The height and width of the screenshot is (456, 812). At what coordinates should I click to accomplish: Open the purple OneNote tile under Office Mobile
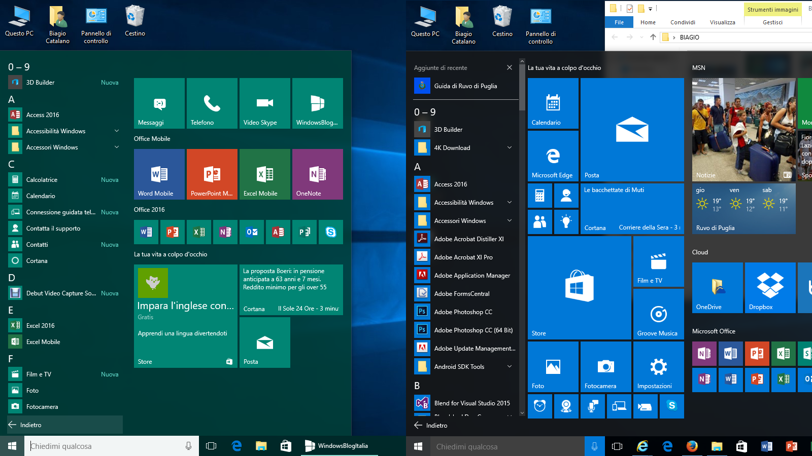(318, 174)
